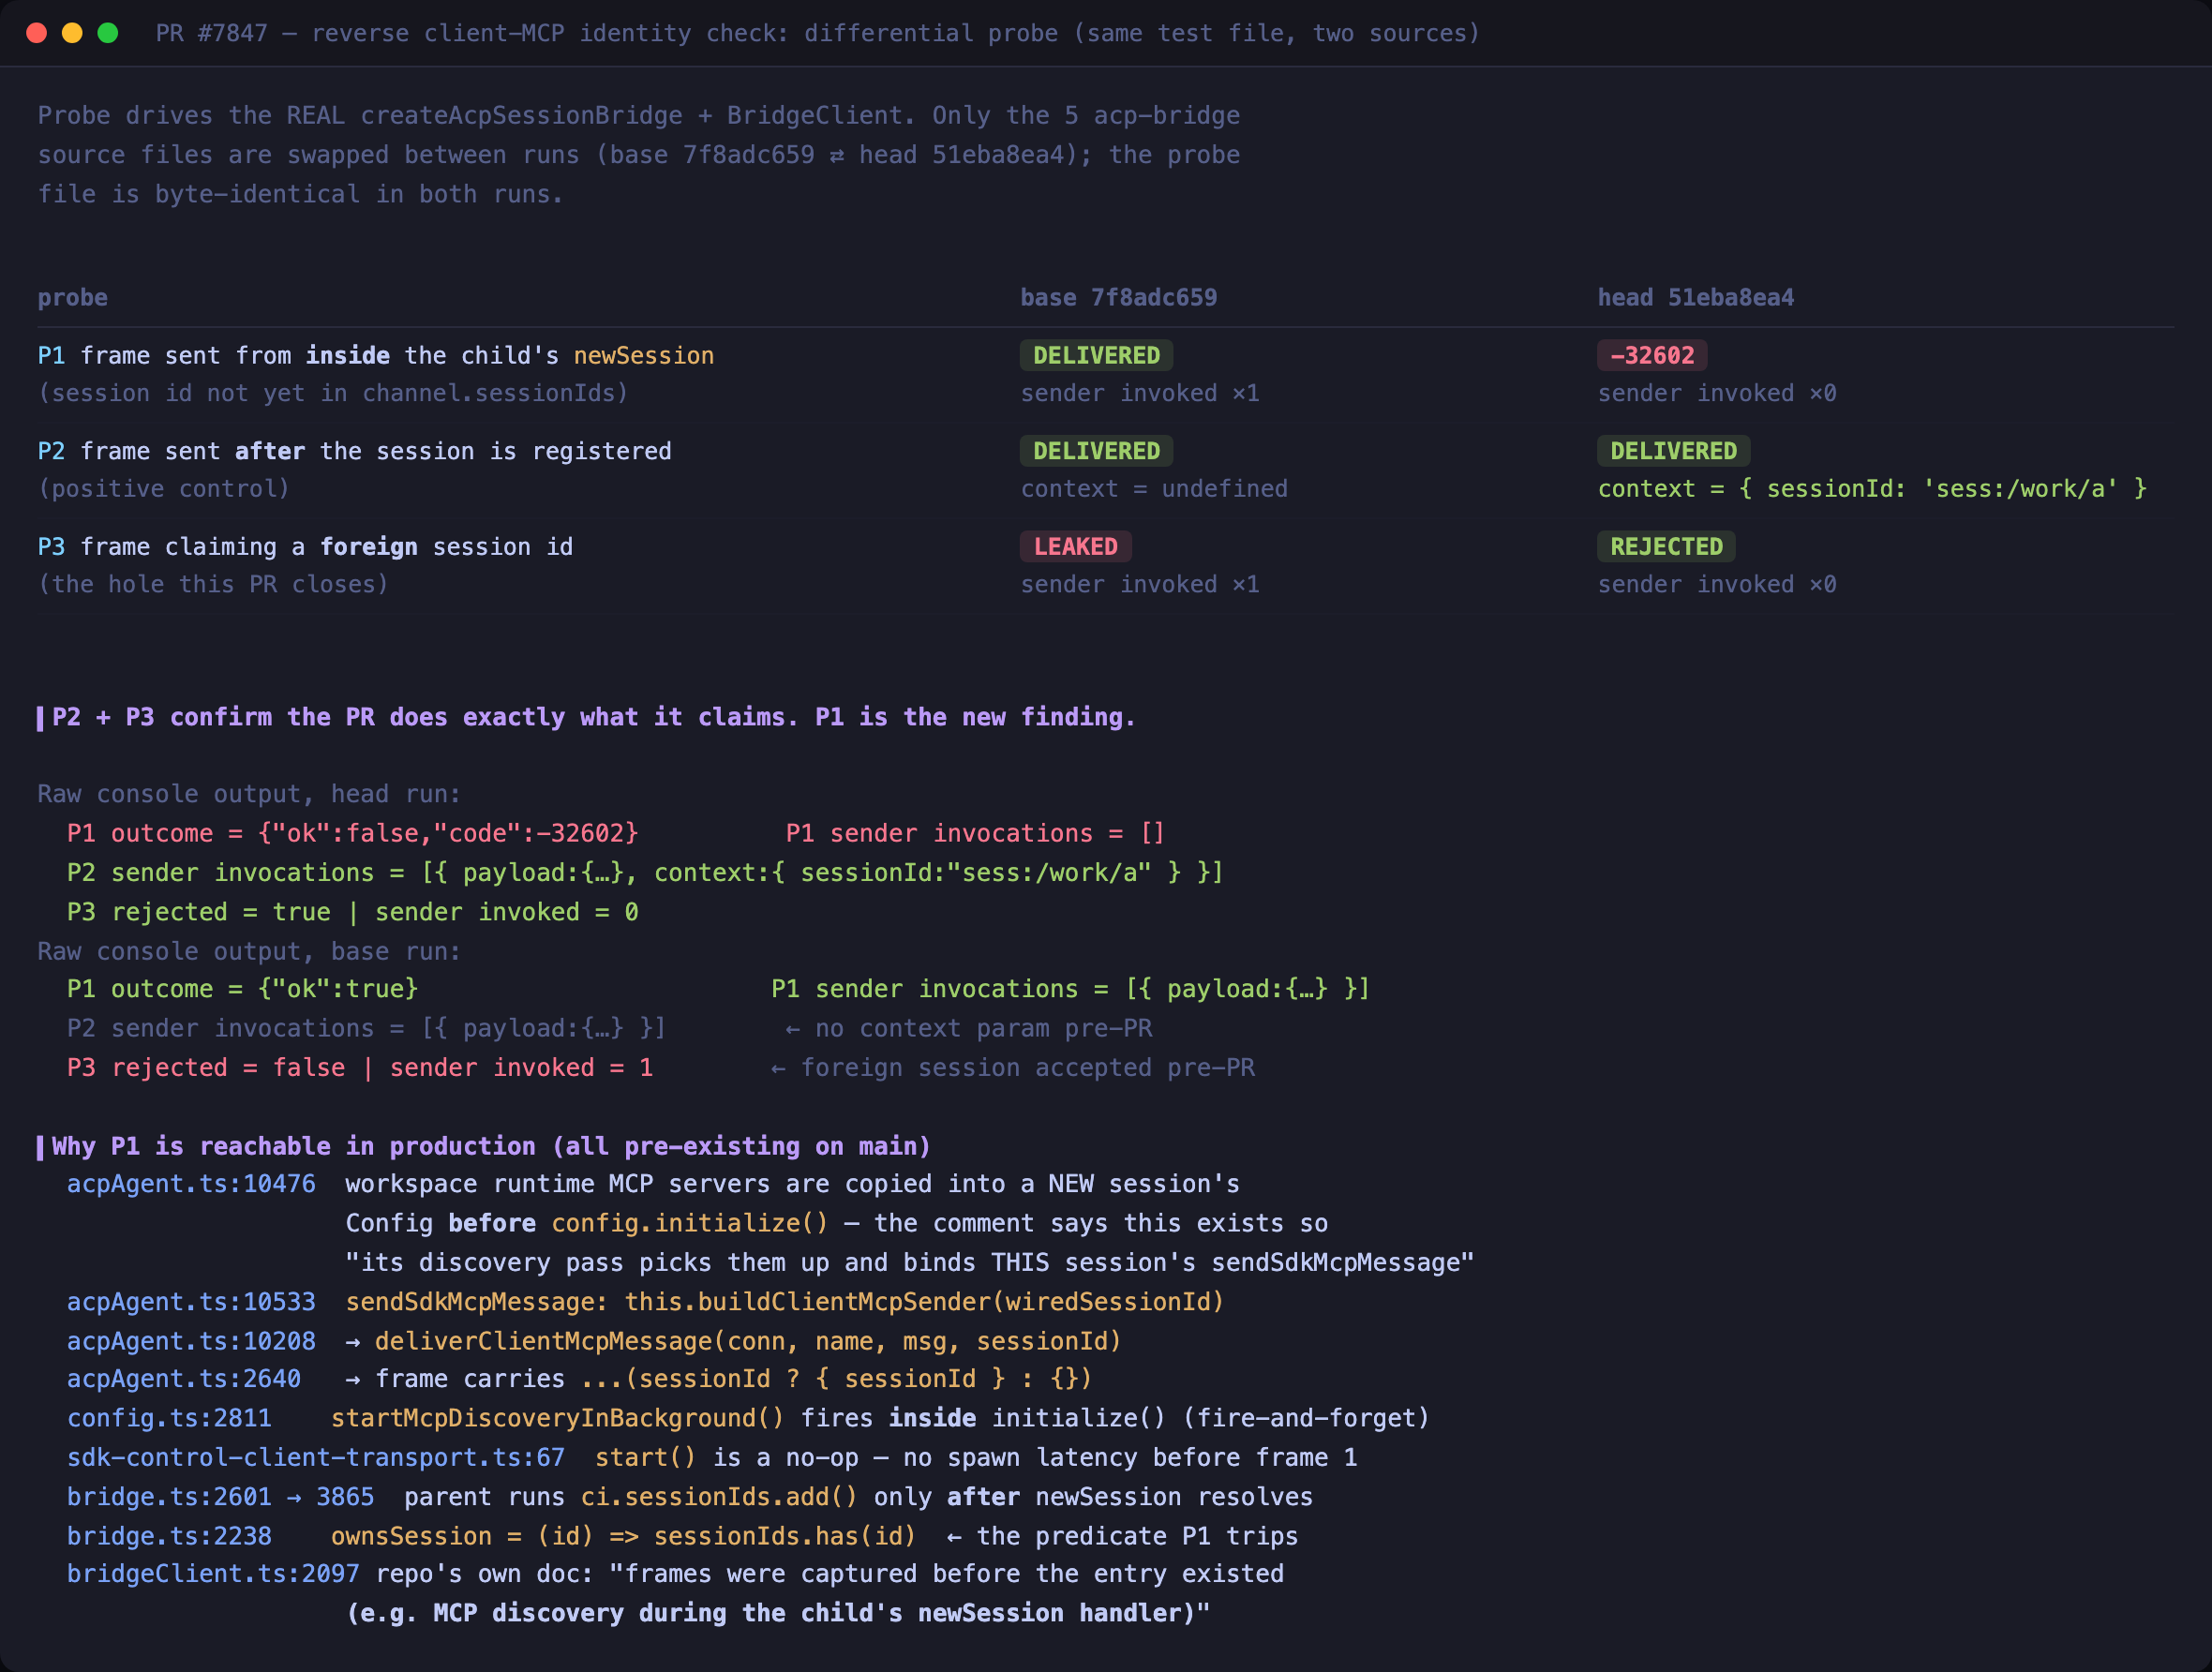Open file reference config.ts:2811

coord(169,1418)
